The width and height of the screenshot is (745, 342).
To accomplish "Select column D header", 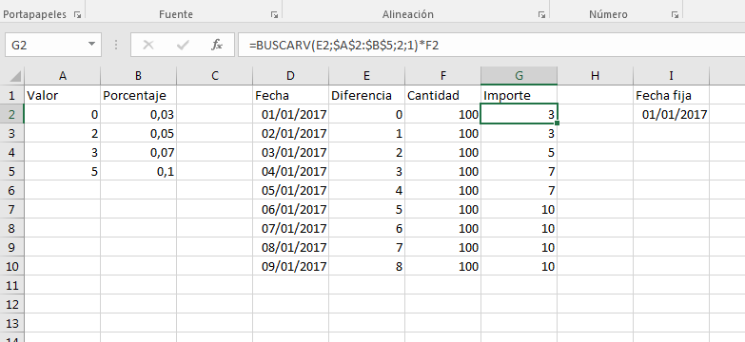I will tap(290, 76).
